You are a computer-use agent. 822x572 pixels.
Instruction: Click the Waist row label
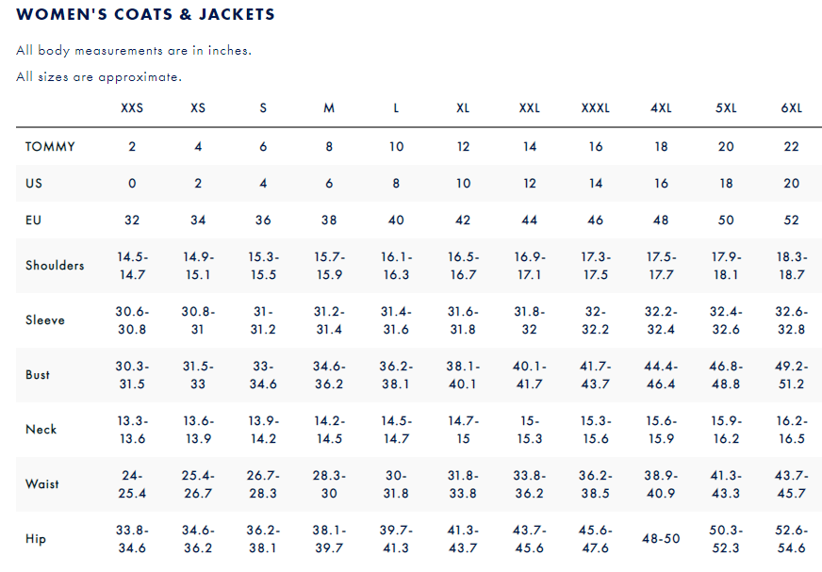click(42, 484)
